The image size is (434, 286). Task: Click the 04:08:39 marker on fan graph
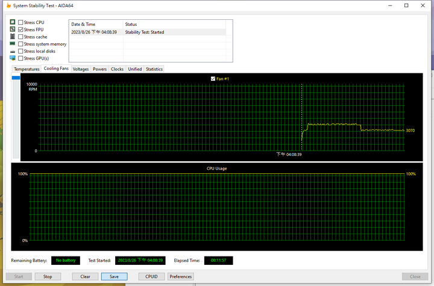pos(289,154)
